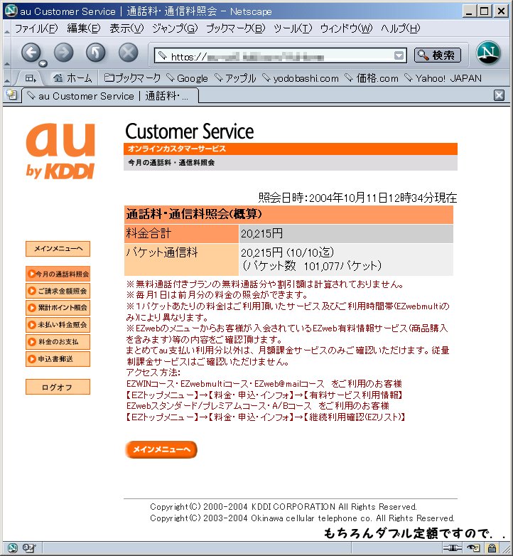Select 累計ポイント照会 in sidebar

tap(58, 308)
